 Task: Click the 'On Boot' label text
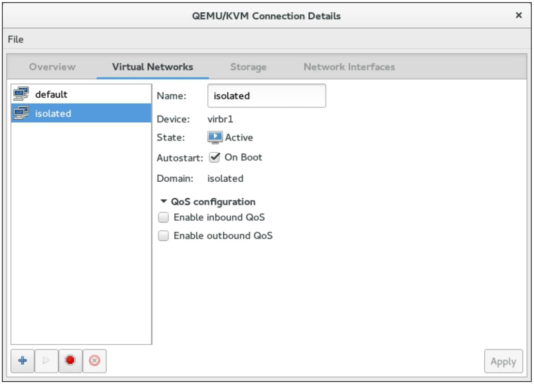click(243, 157)
